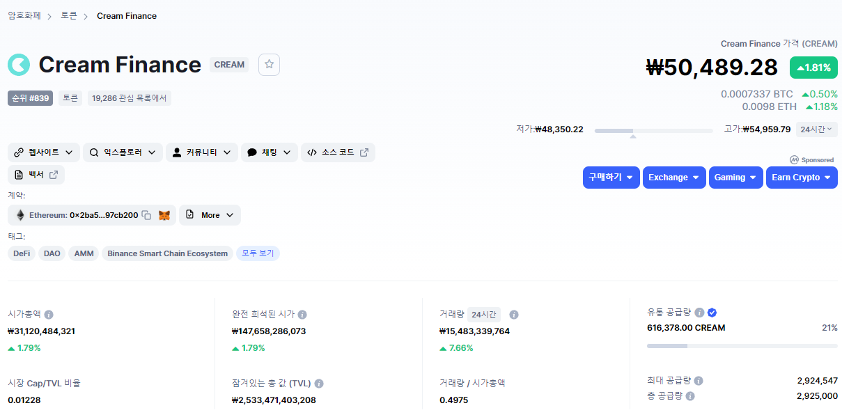Click the circulating supply verified badge
This screenshot has width=842, height=417.
tap(712, 313)
